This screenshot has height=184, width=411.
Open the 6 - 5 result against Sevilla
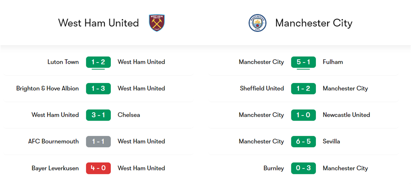(303, 142)
